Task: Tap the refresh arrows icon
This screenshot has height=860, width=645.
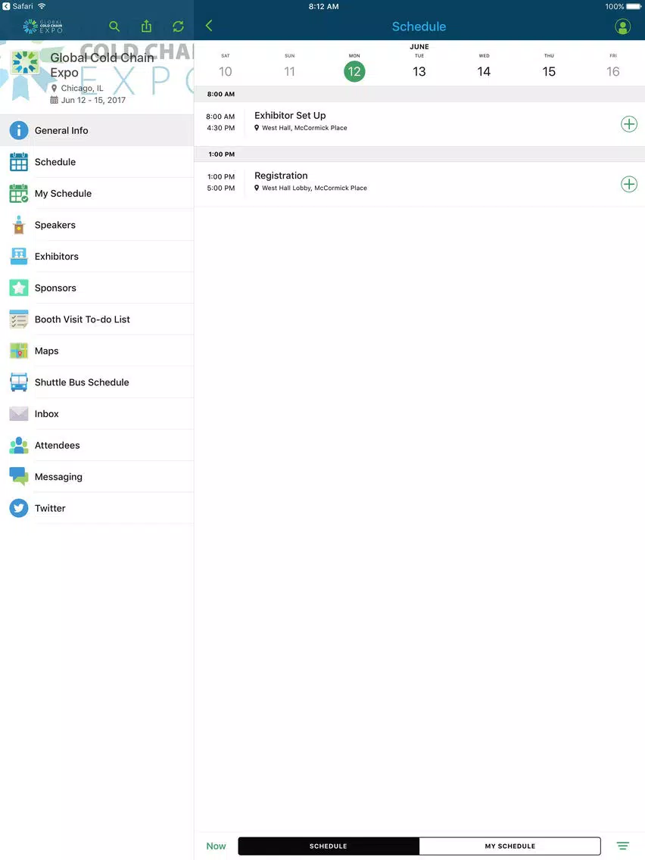Action: coord(178,26)
